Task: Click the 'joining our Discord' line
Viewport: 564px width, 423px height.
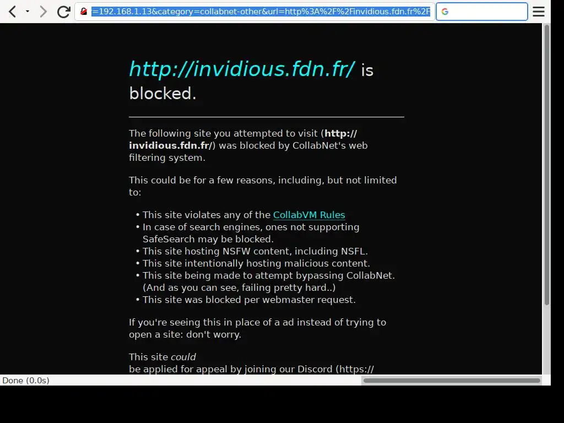Action: [x=251, y=369]
